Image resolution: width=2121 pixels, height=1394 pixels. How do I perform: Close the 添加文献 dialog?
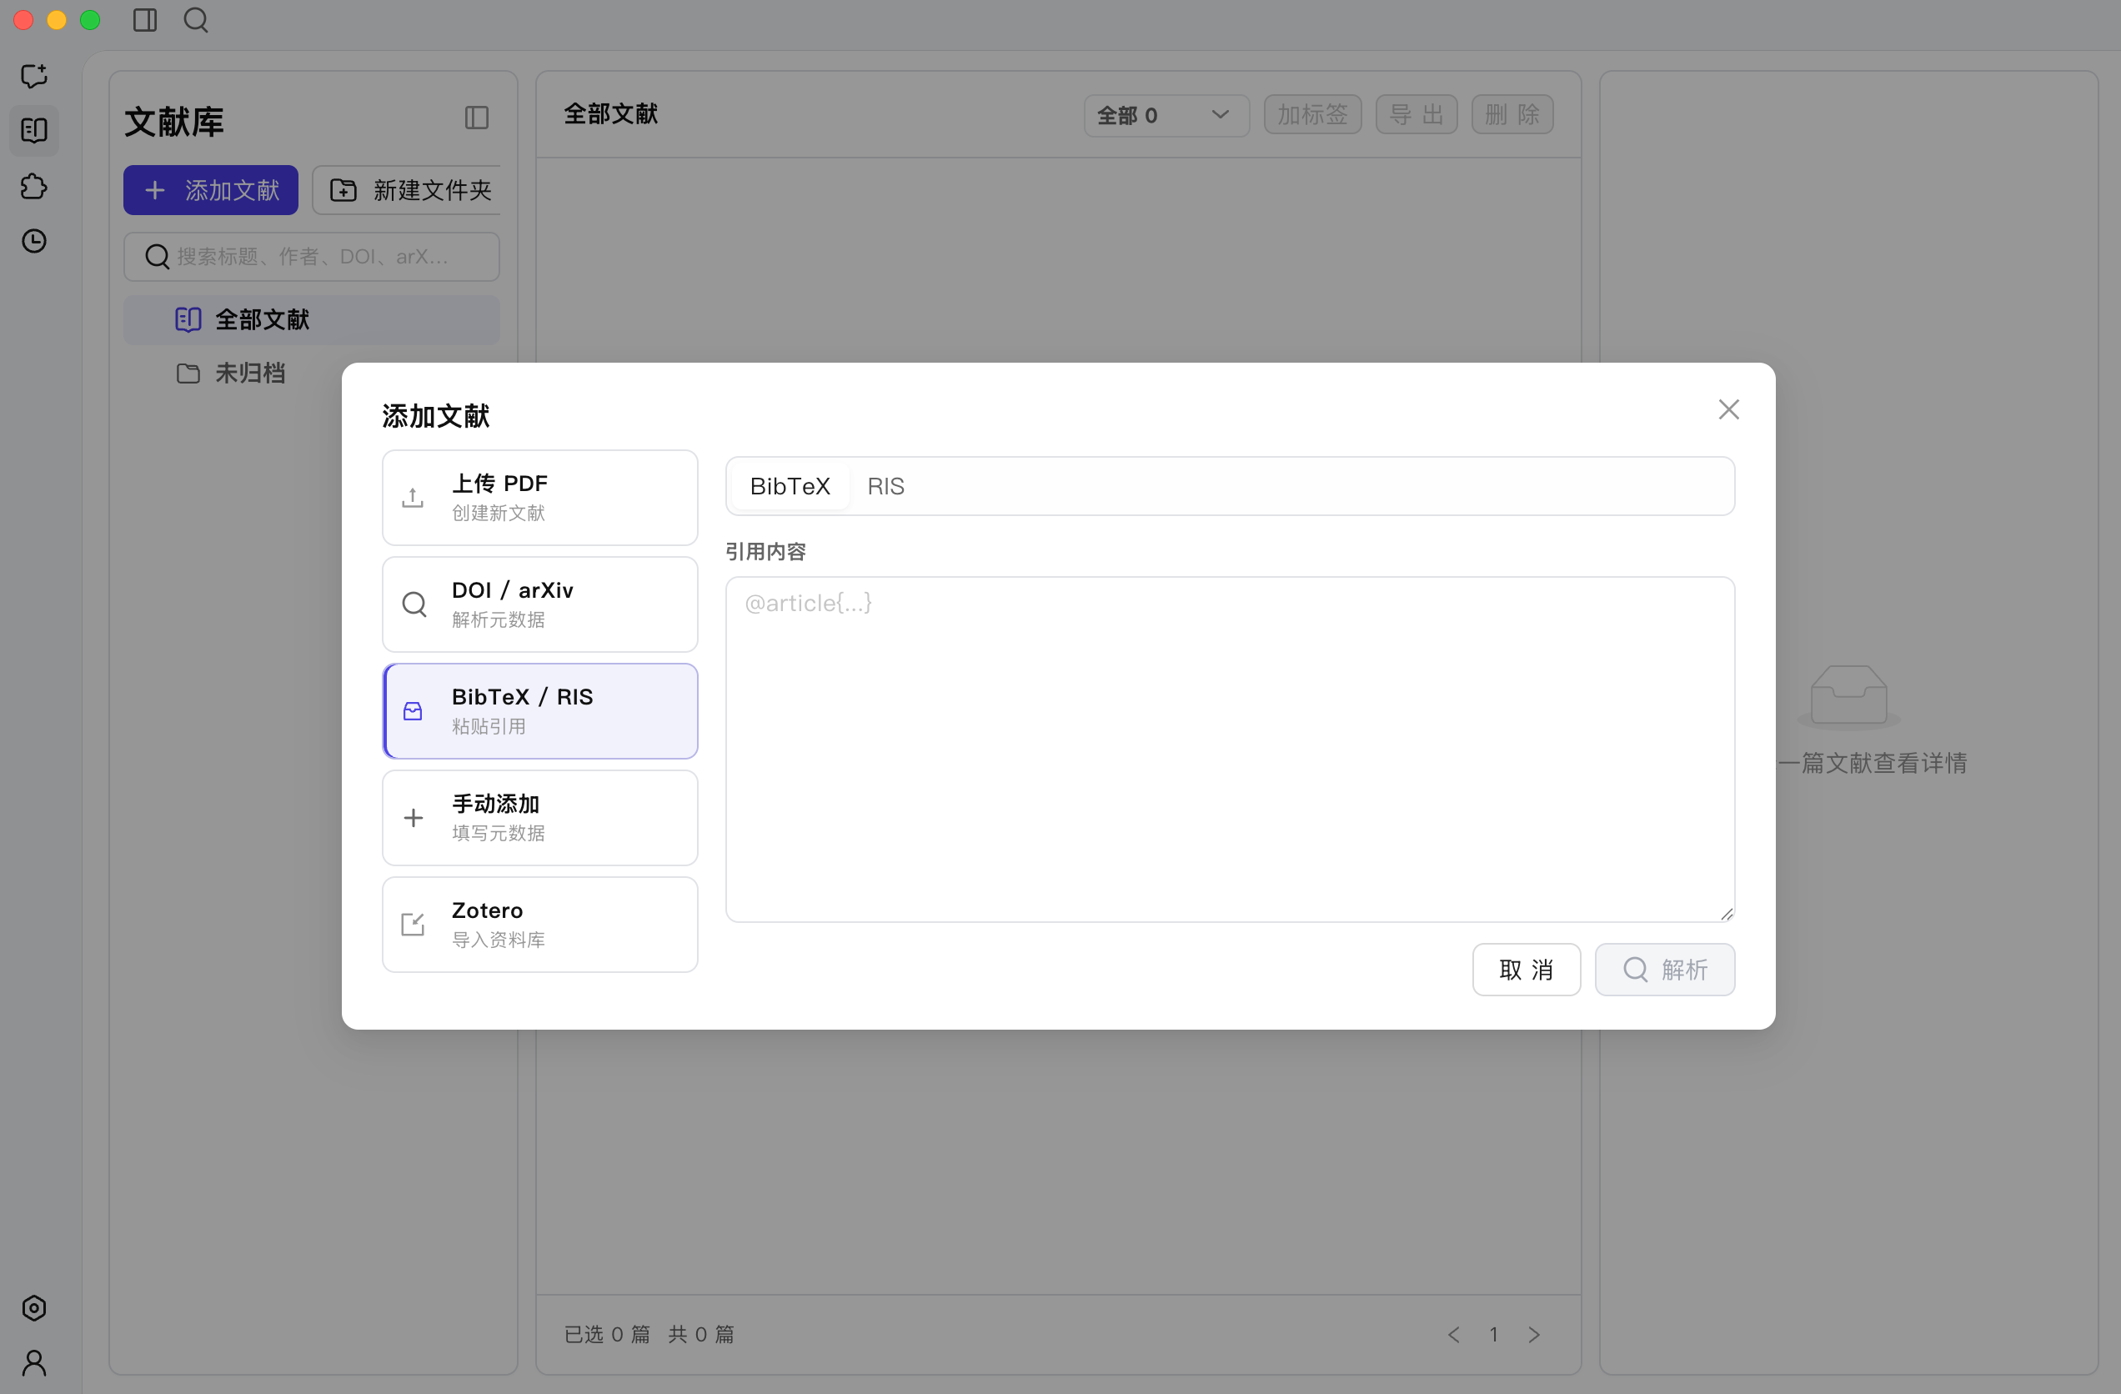click(x=1729, y=409)
